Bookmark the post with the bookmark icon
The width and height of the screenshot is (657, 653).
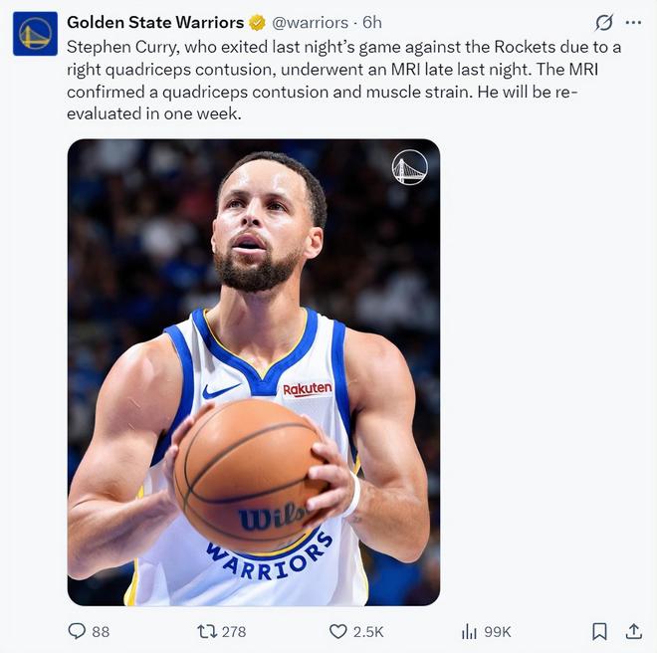click(599, 631)
